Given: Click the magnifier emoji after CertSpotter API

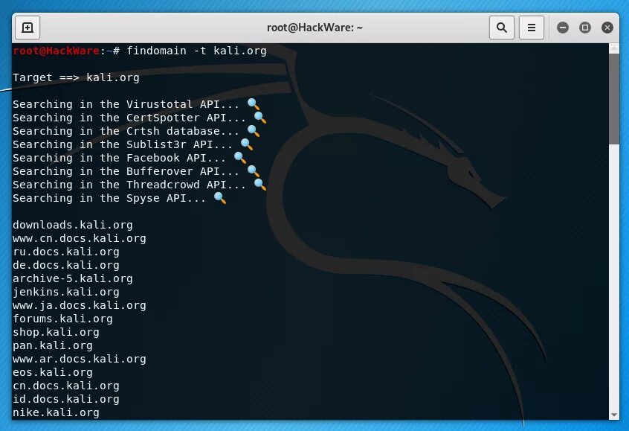Looking at the screenshot, I should pyautogui.click(x=260, y=118).
